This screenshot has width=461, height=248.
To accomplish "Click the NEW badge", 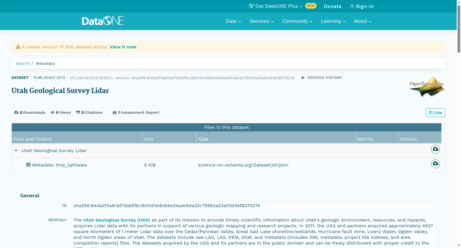I will [311, 6].
